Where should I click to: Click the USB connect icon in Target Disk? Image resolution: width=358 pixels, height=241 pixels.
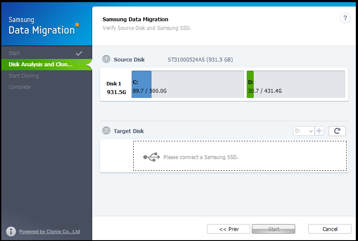(152, 157)
